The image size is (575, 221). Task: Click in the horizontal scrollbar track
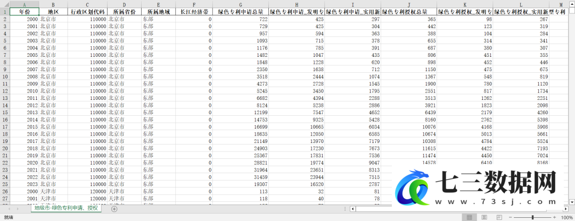(x=458, y=209)
